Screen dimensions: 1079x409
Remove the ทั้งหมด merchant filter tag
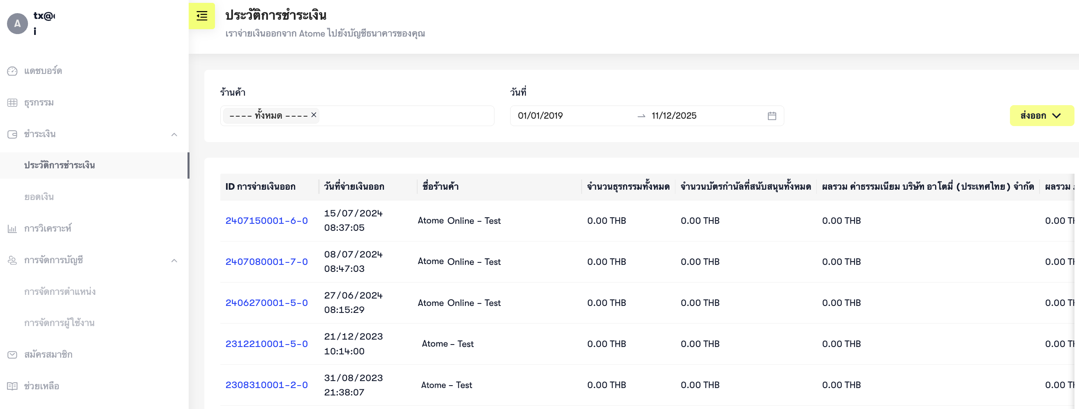[313, 115]
